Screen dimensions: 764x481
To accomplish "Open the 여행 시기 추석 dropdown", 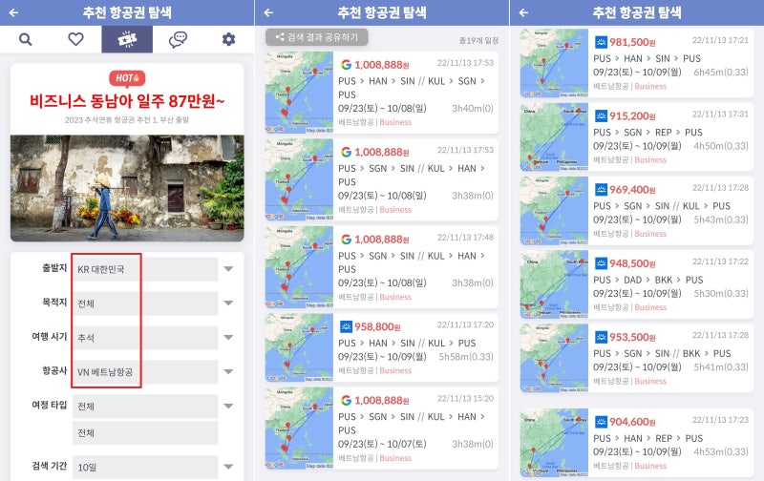I will pyautogui.click(x=144, y=338).
